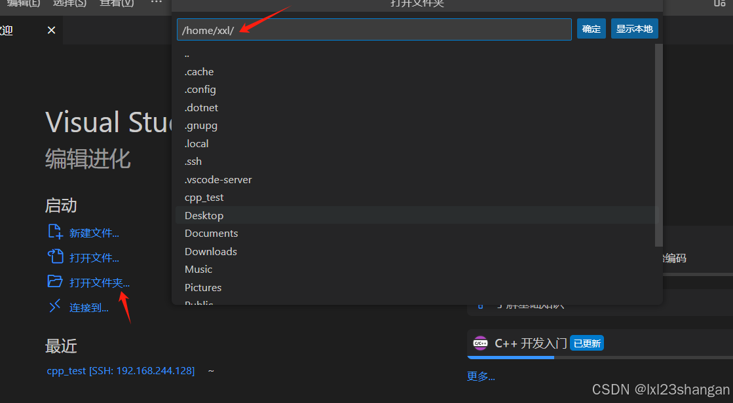Click the 确定 button
733x403 pixels.
592,29
